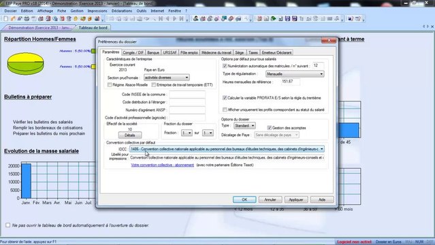Uncheck Calculer la variable PRORATA E/S
435x245 pixels.
point(225,98)
